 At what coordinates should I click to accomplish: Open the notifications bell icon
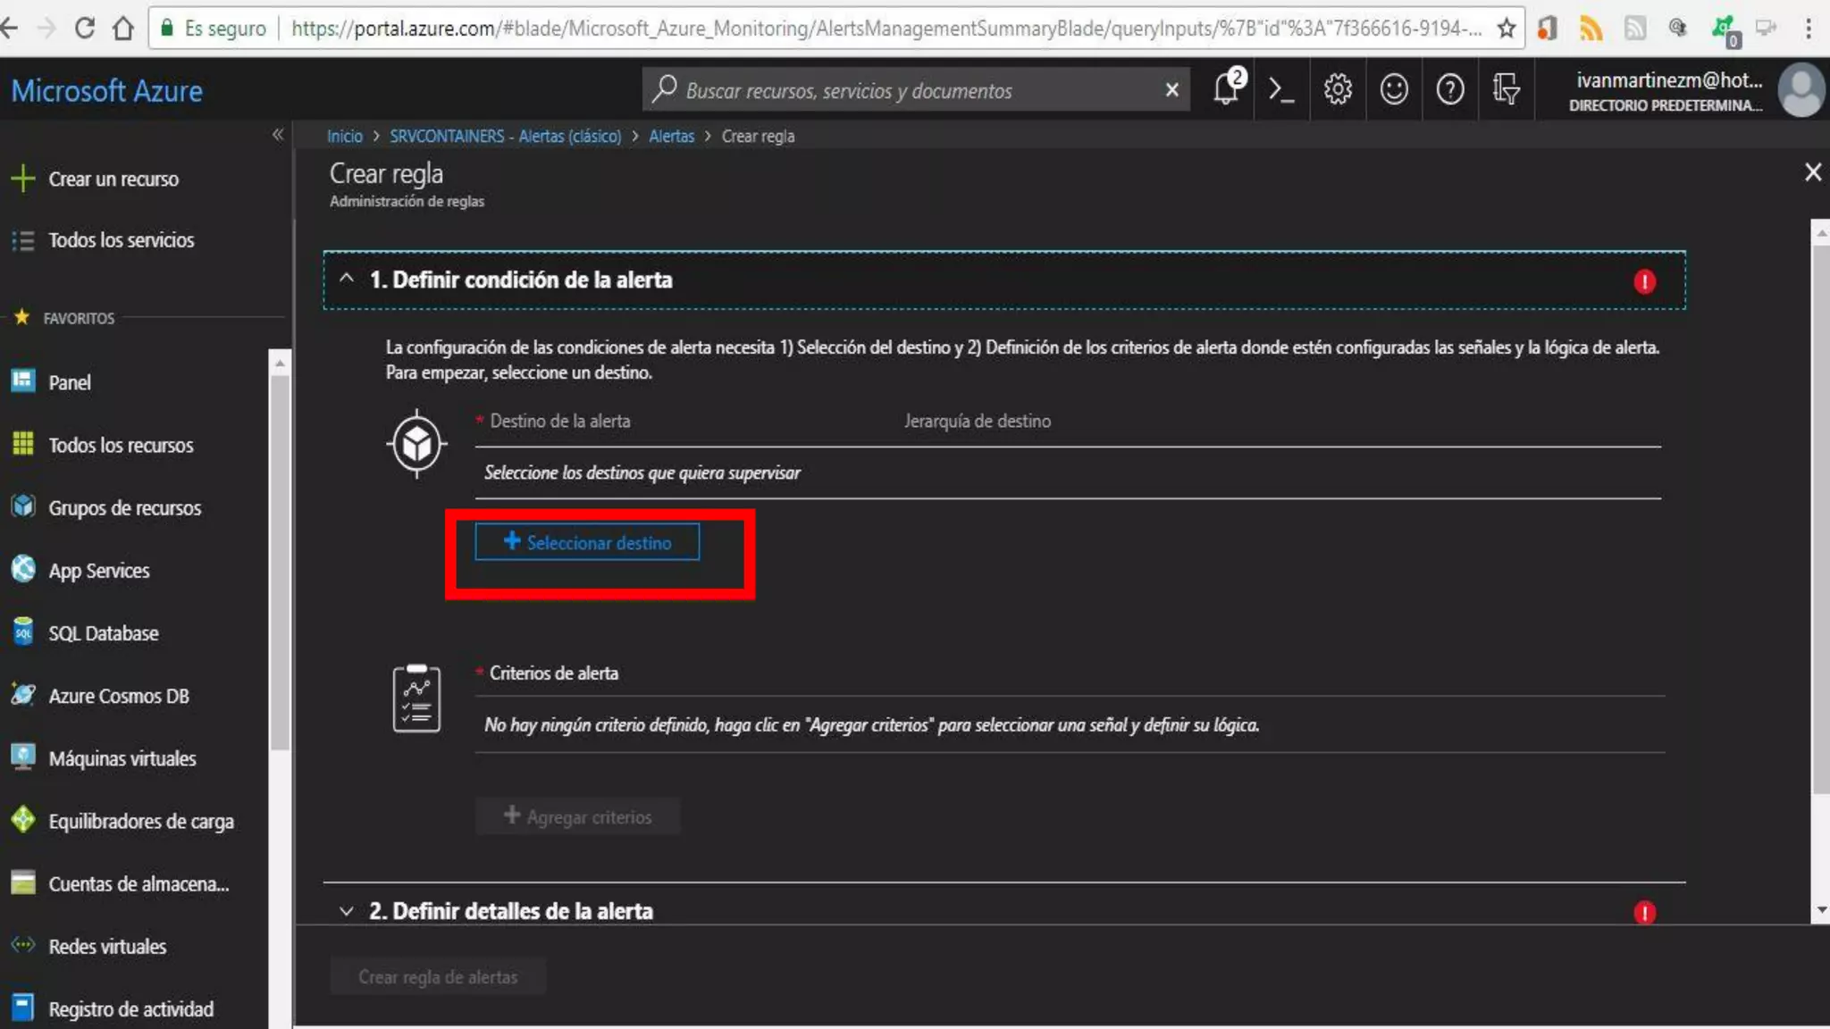tap(1226, 89)
